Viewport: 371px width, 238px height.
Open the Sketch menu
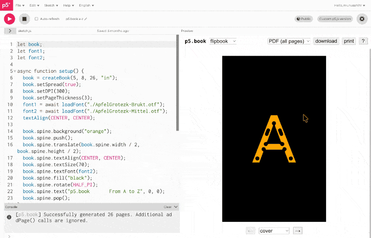pyautogui.click(x=51, y=5)
